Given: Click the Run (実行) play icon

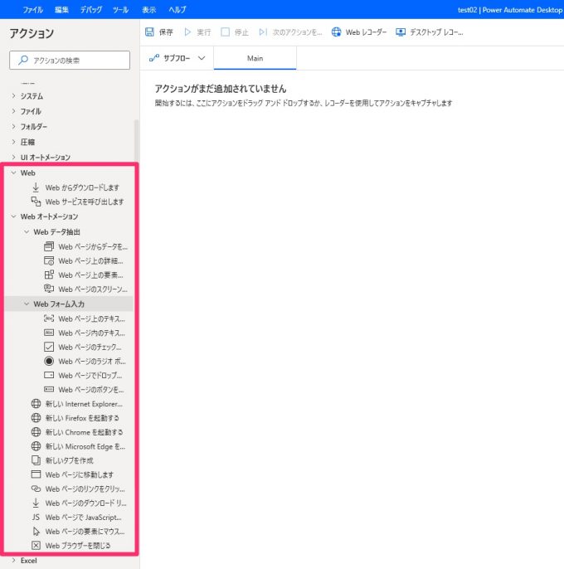Looking at the screenshot, I should [x=187, y=32].
